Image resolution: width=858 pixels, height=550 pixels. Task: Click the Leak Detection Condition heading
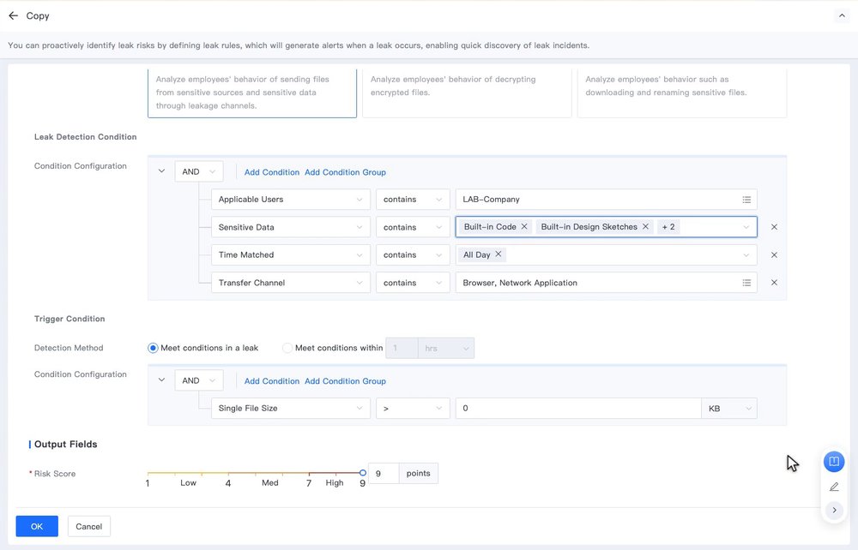coord(85,137)
